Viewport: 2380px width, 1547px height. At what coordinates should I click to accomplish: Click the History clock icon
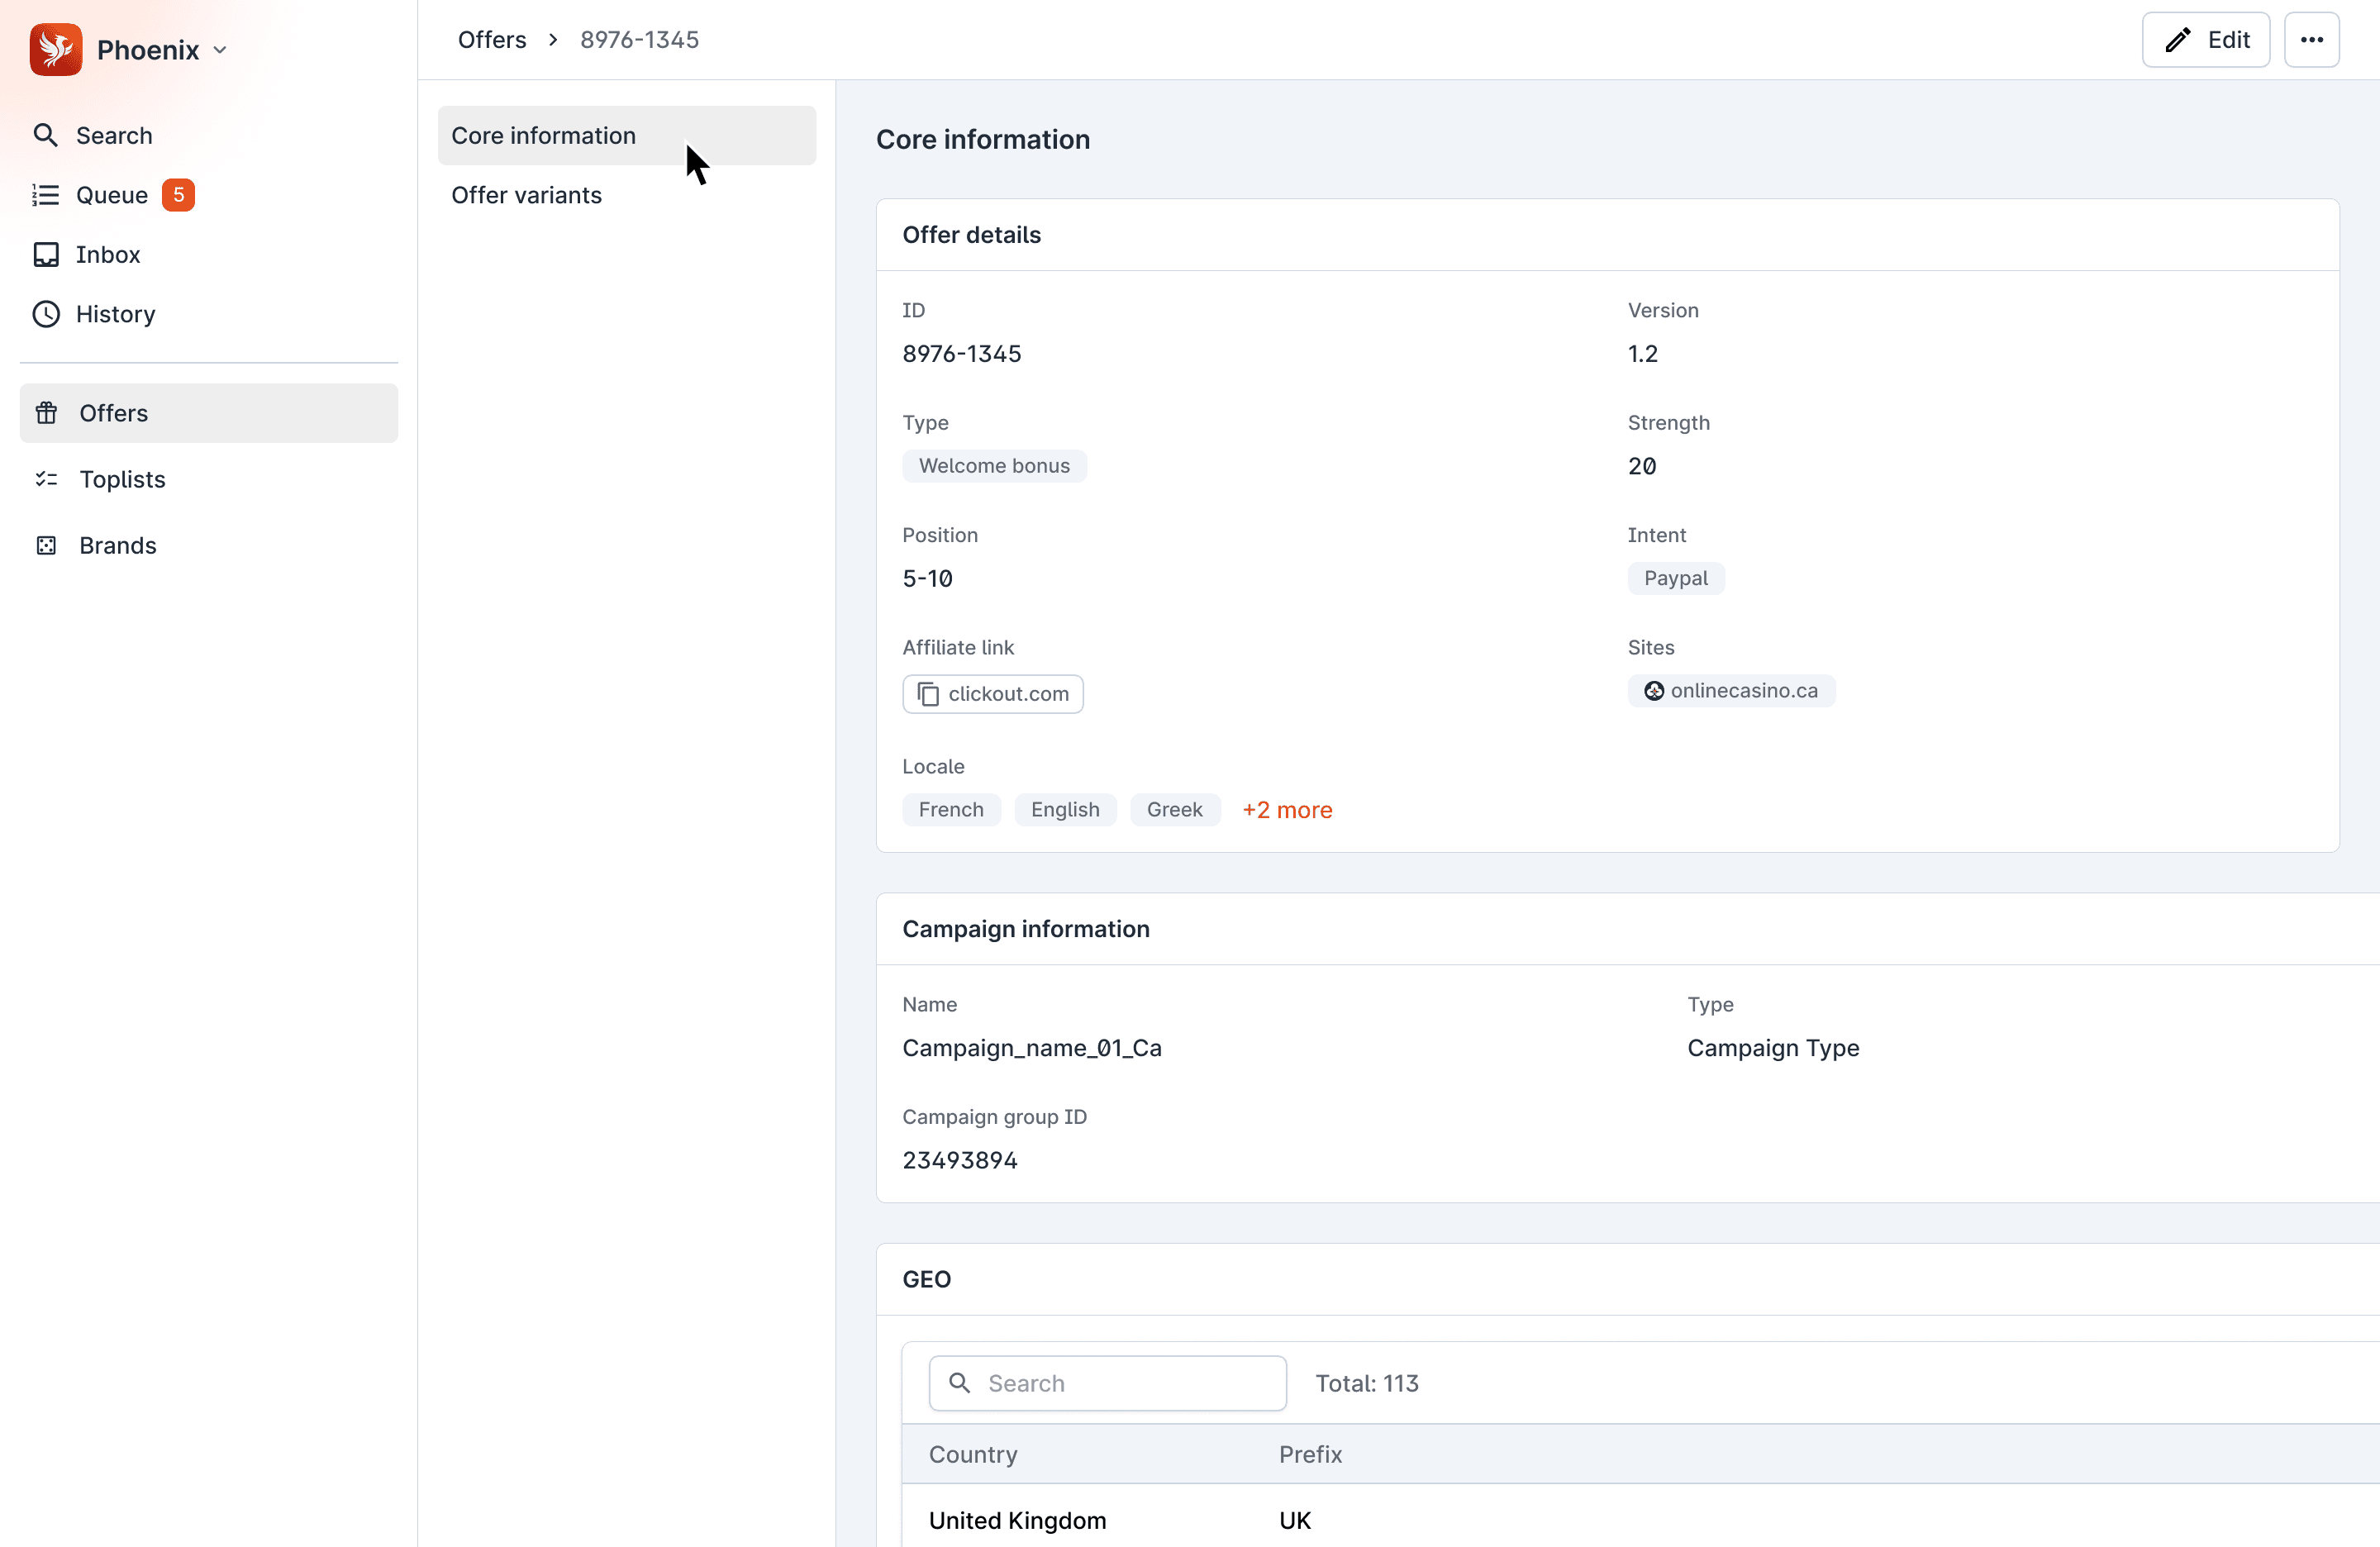45,314
